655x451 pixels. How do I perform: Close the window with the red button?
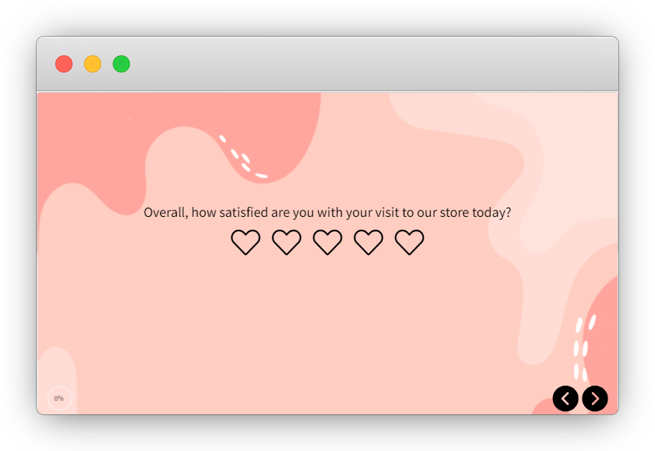point(64,64)
